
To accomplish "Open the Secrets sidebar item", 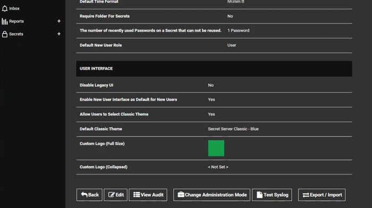I will point(16,34).
